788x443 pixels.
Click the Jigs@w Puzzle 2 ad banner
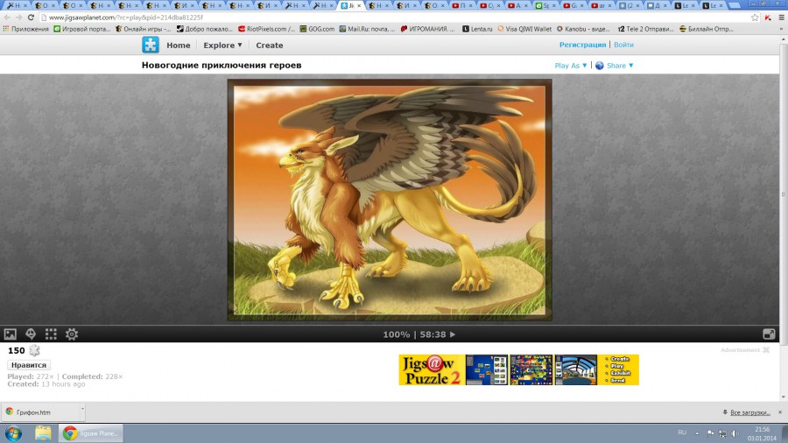pos(518,369)
